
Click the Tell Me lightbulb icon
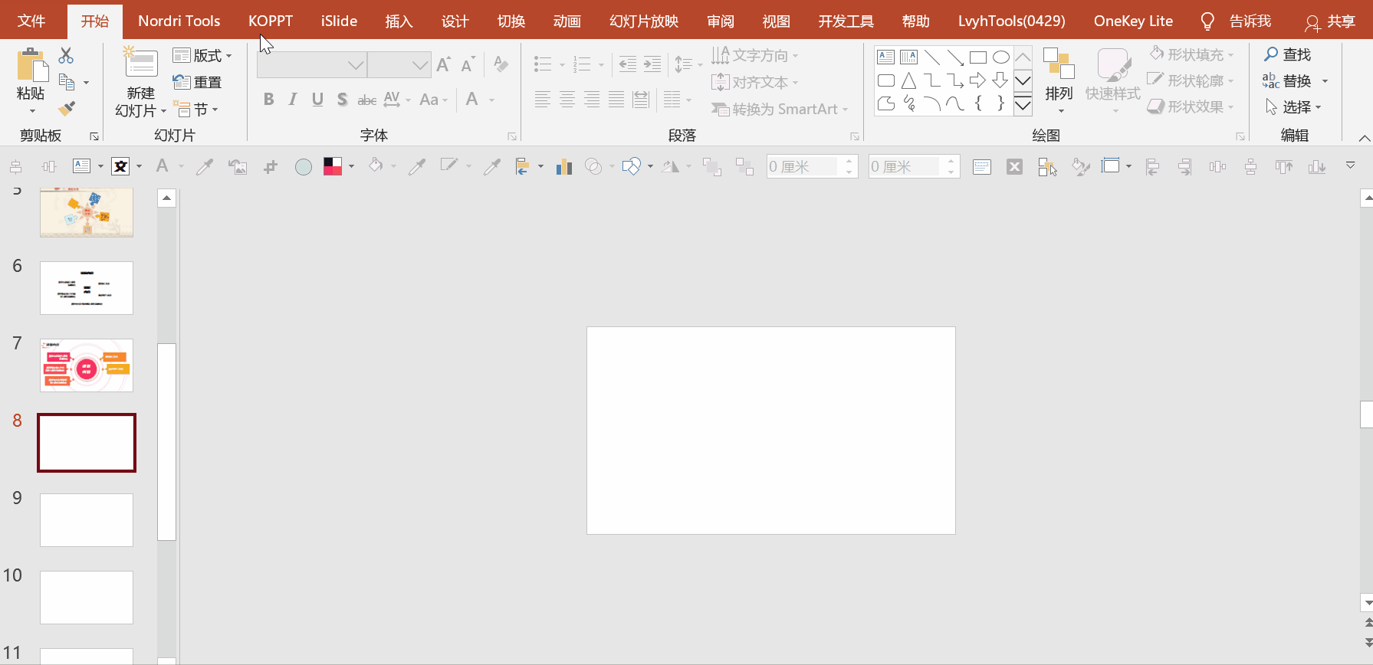point(1207,21)
